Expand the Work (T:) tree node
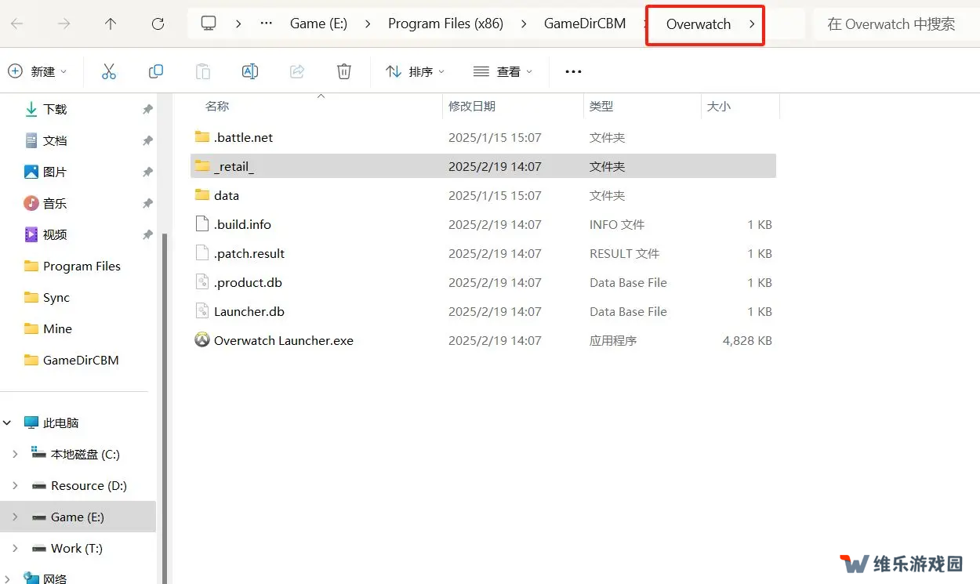Screen dimensions: 980x584 pyautogui.click(x=16, y=548)
